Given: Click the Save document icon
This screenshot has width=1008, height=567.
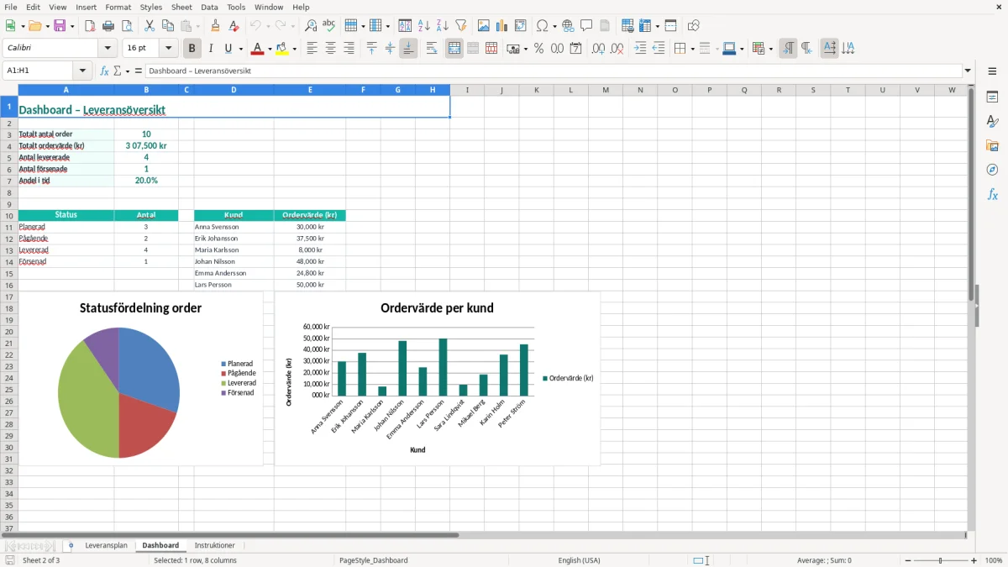Looking at the screenshot, I should point(60,26).
